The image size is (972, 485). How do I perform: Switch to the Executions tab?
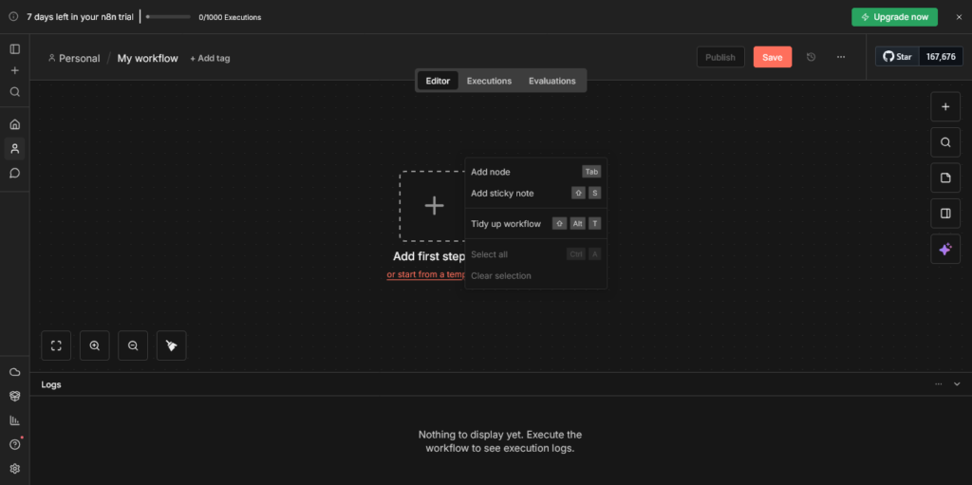489,81
